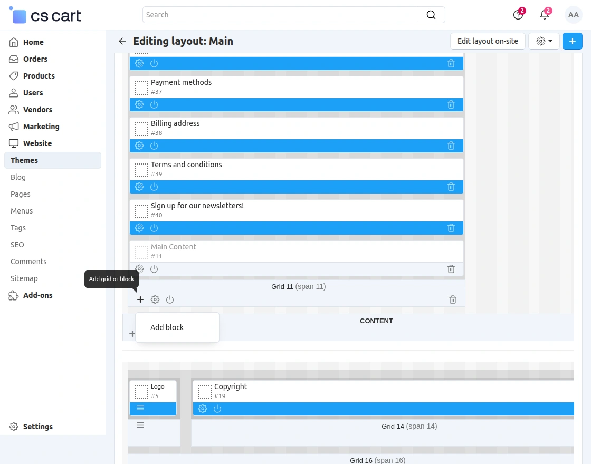Open Grid 11 settings gear

coord(155,299)
